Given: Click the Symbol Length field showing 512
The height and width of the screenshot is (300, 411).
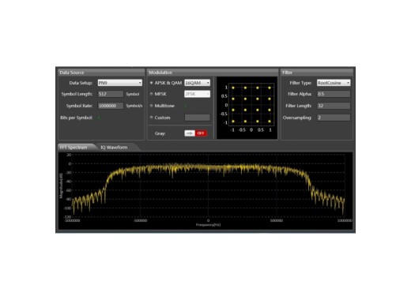Looking at the screenshot, I should coord(111,94).
